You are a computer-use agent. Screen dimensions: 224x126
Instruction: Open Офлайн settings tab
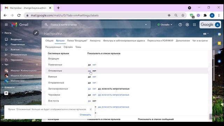[68, 47]
